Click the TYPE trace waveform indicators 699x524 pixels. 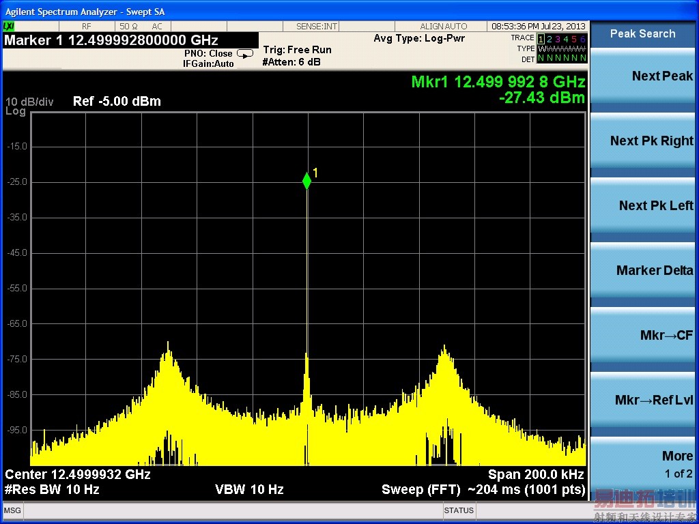pyautogui.click(x=561, y=49)
